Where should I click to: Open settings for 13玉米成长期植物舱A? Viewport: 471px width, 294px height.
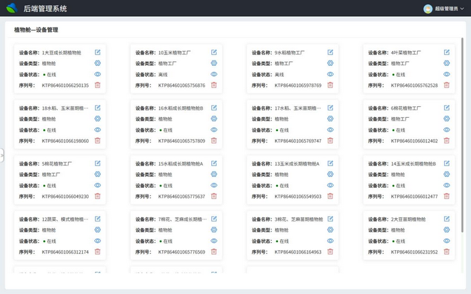coord(330,174)
